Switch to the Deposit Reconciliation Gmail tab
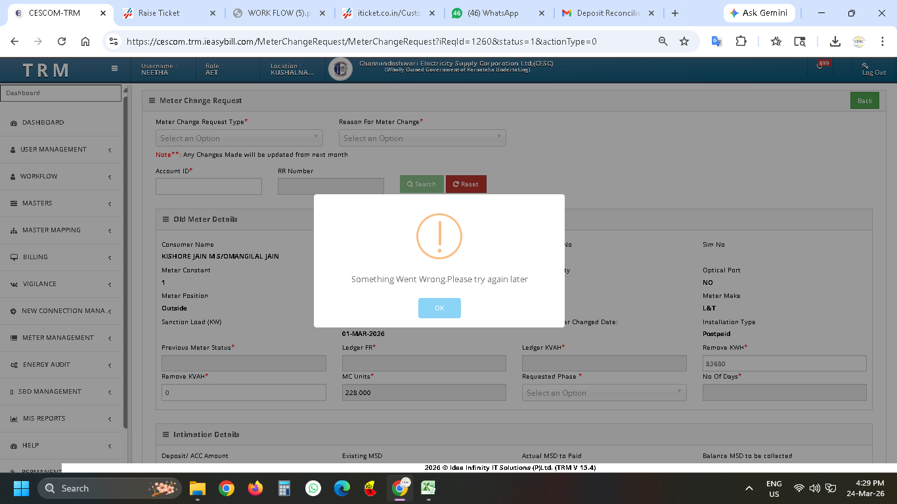897x504 pixels. pos(608,13)
